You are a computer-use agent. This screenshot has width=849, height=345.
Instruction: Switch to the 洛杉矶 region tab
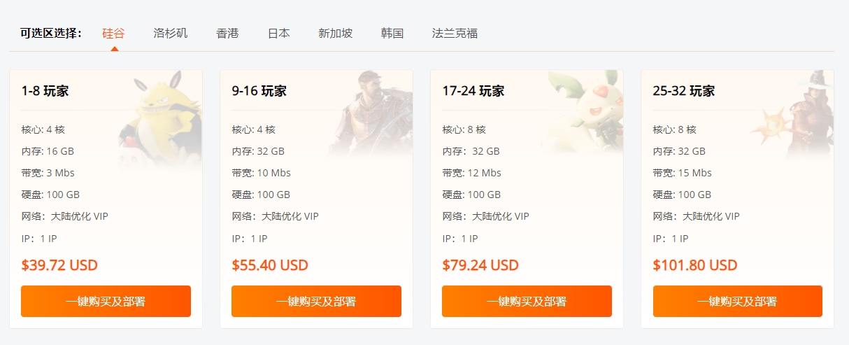[x=171, y=33]
